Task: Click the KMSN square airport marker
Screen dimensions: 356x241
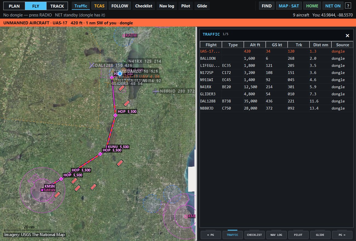Action: [42, 190]
